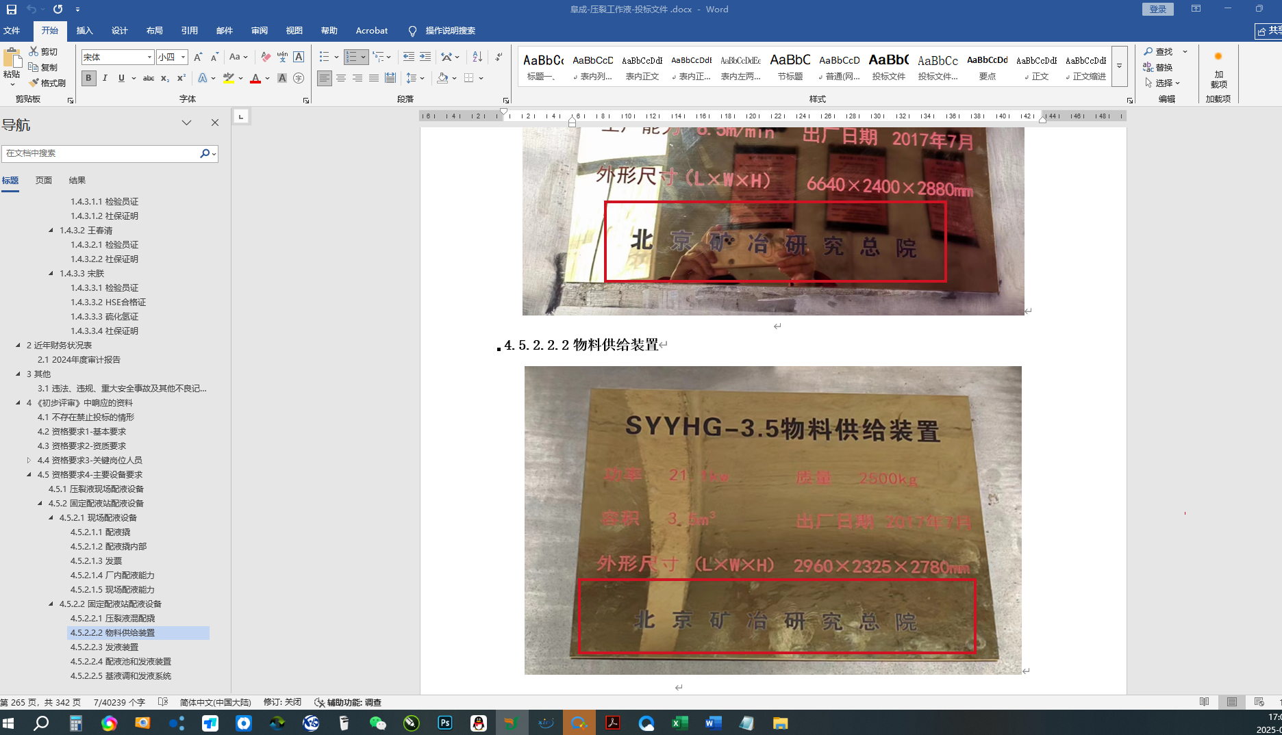Viewport: 1282px width, 735px height.
Task: Copy selection with 复制
Action: coord(43,67)
